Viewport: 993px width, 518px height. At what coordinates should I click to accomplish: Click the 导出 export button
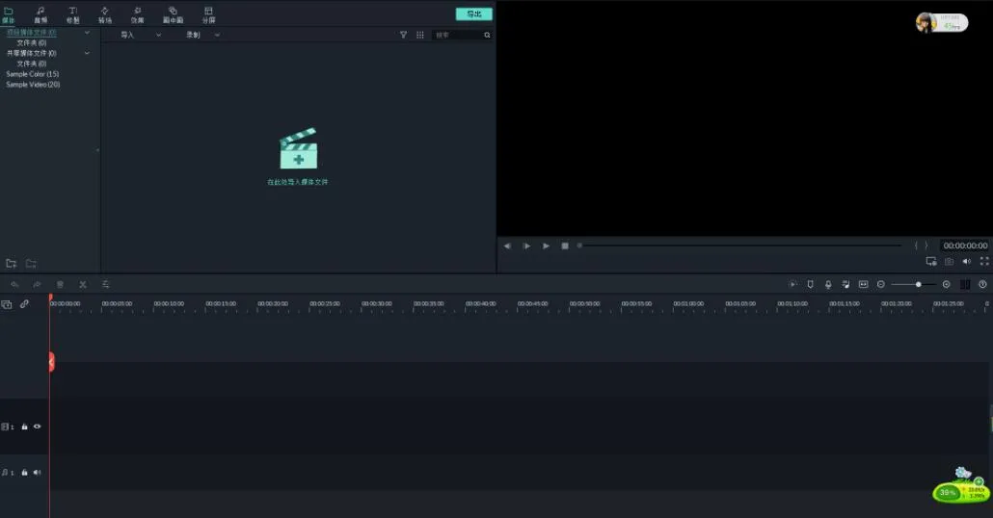pyautogui.click(x=473, y=14)
